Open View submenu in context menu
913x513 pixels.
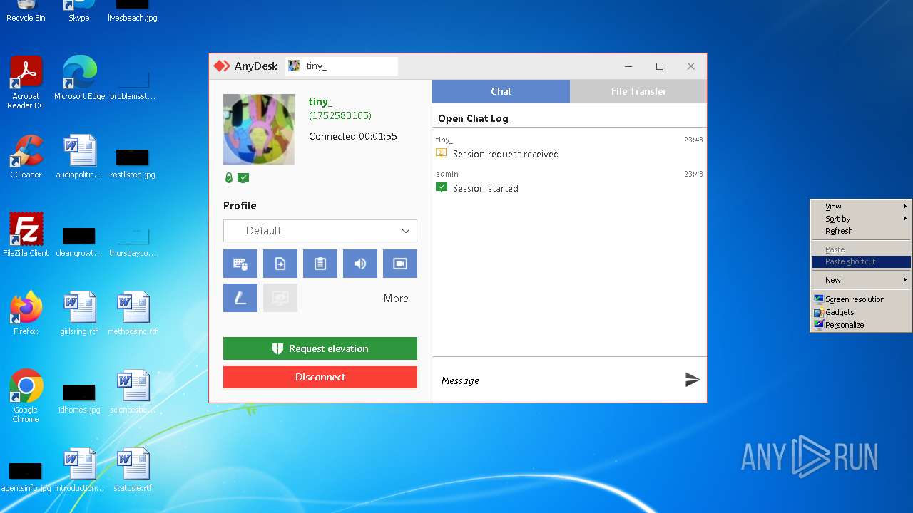[x=861, y=207]
